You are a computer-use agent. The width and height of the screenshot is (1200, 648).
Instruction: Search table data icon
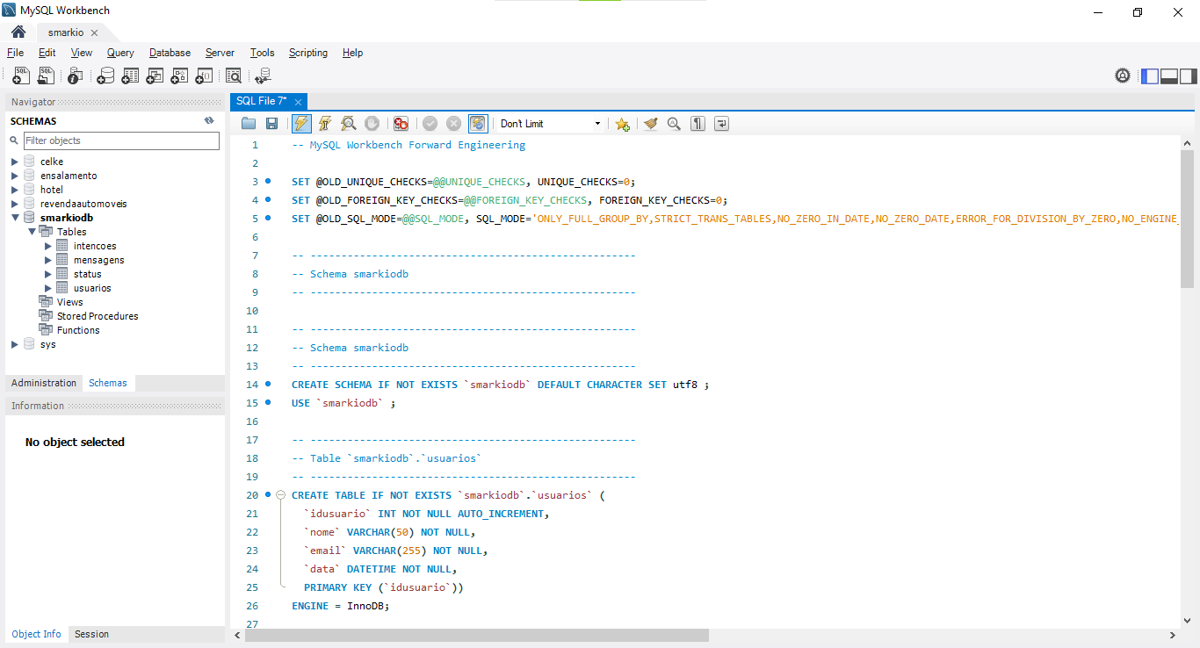coord(233,76)
